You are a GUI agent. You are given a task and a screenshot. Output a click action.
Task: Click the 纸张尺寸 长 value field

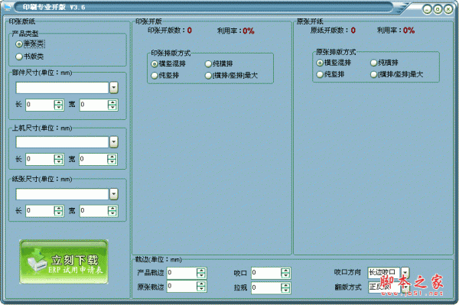coord(40,211)
